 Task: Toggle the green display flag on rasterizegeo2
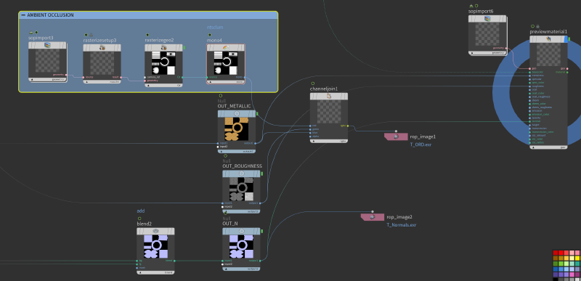click(184, 48)
